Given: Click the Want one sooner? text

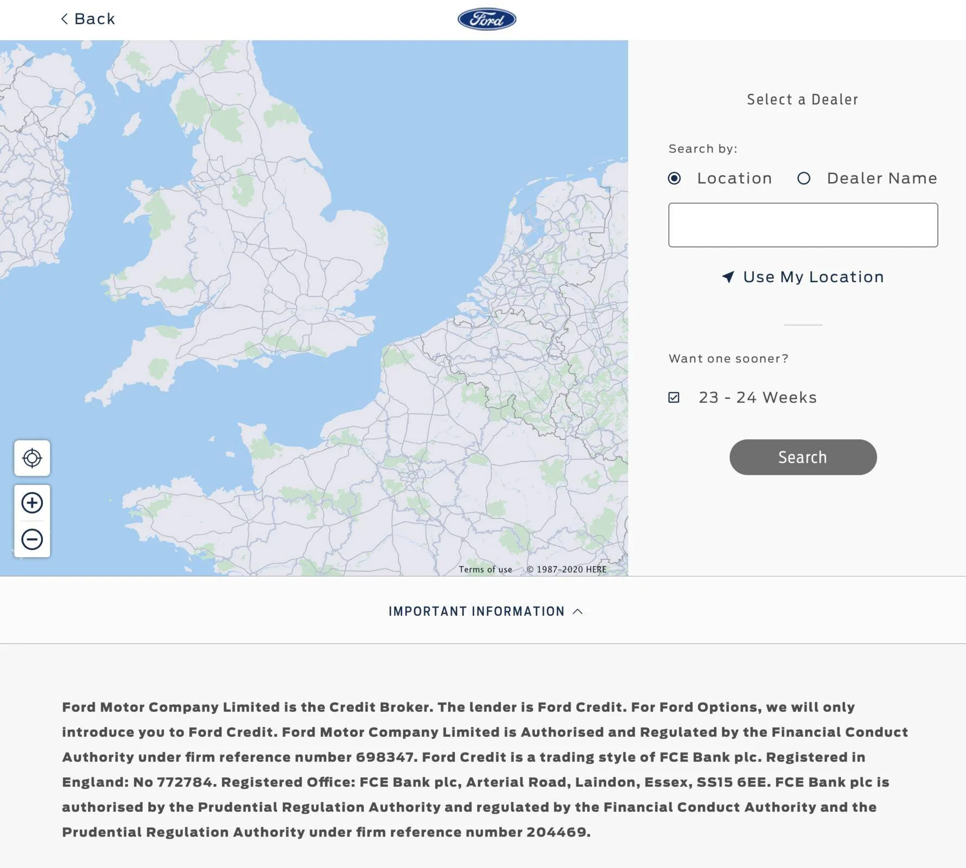Looking at the screenshot, I should [728, 359].
